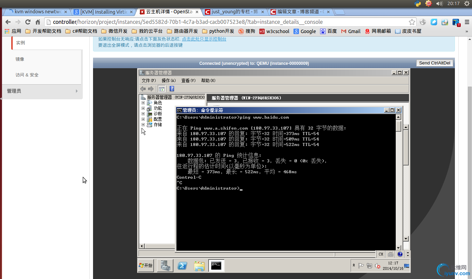Open the 开发帮助文档 bookmark folder

pyautogui.click(x=43, y=31)
